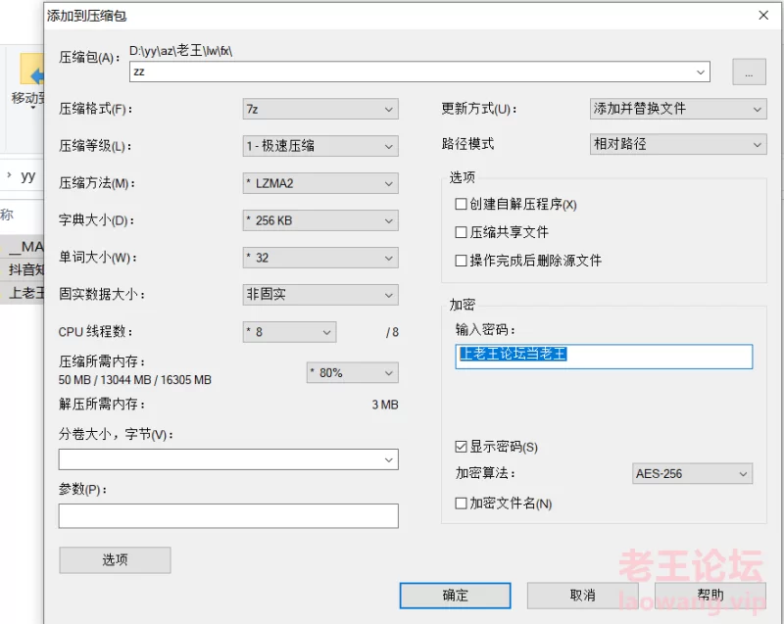The width and height of the screenshot is (784, 624).
Task: Enable create SFX archive checkbox
Action: [x=461, y=204]
